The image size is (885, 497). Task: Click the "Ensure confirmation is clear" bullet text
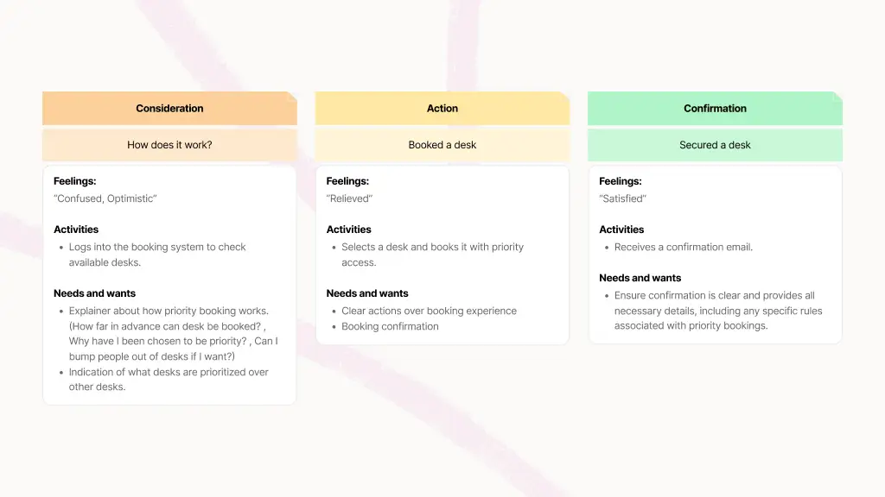coord(717,311)
